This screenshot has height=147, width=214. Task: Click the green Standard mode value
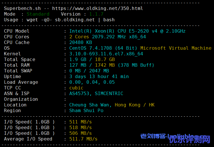click(38, 14)
